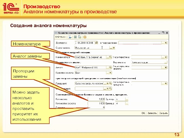Click the Качество аналога field showing Брак
Screen dimensions: 184x138
[x=90, y=73]
